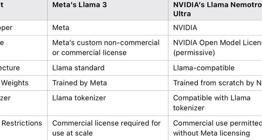The width and height of the screenshot is (262, 140).
Task: Select "Compatible with Llama tokenizer" cell
Action: coord(215,103)
